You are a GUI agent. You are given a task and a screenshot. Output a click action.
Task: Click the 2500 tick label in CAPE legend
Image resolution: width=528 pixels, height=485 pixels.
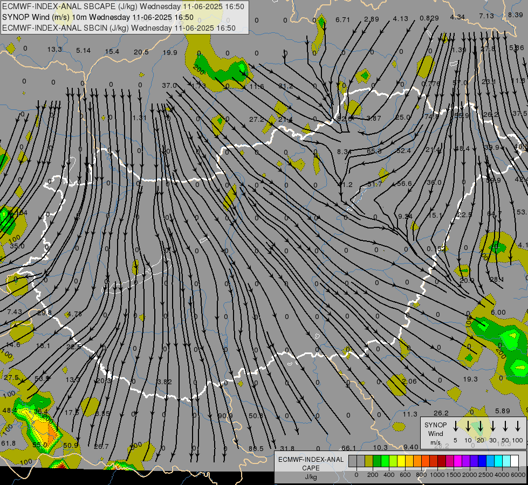point(486,475)
